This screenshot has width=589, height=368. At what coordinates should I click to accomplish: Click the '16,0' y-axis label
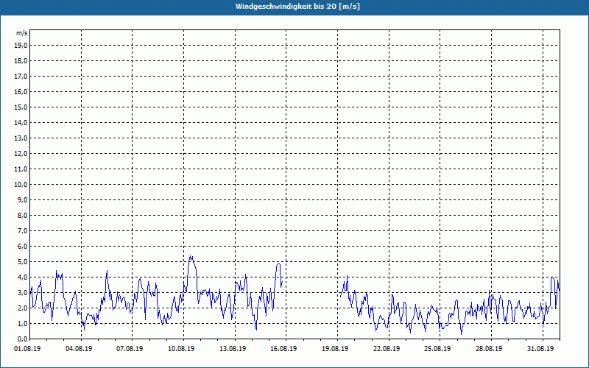[x=21, y=91]
